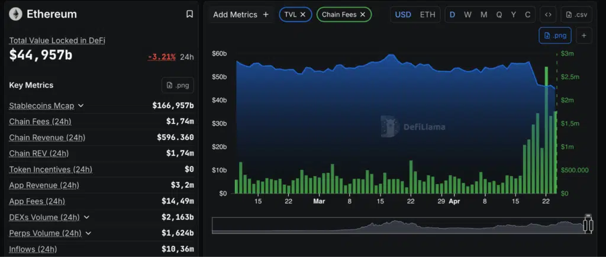606x257 pixels.
Task: Switch chart denomination to ETH
Action: [427, 15]
